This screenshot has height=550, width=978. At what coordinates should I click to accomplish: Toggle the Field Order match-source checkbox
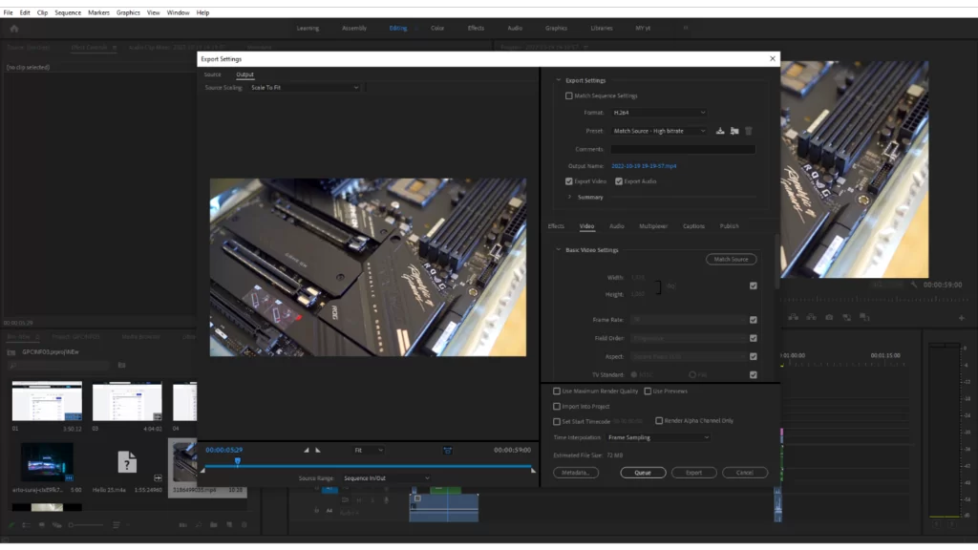[754, 338]
